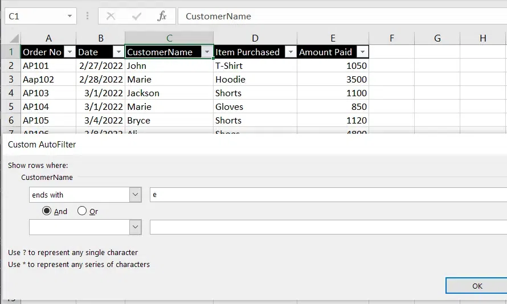Click amount cell 850

coord(333,106)
